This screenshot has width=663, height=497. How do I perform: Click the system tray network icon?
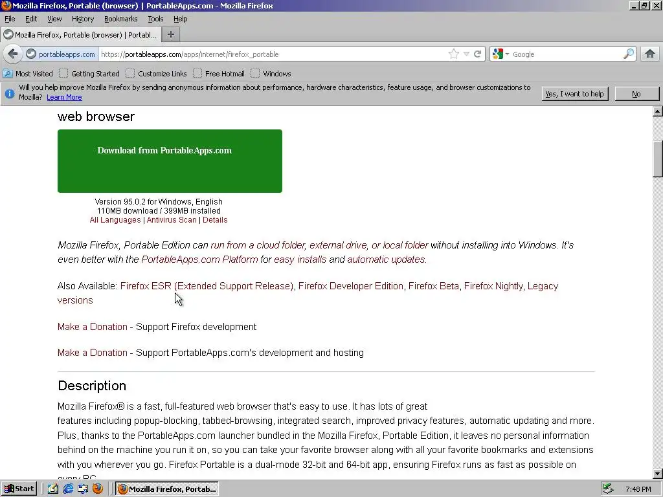608,489
